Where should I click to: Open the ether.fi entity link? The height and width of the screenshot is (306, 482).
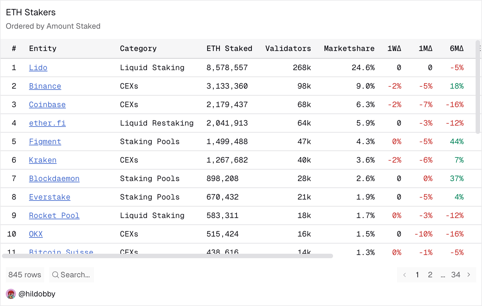click(x=47, y=123)
